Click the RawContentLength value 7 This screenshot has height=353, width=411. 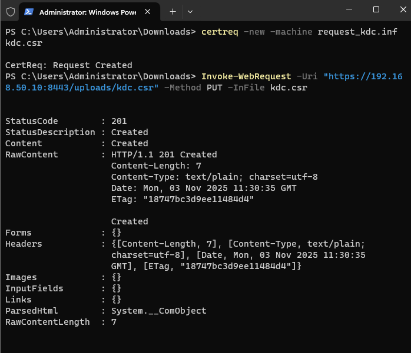[114, 322]
